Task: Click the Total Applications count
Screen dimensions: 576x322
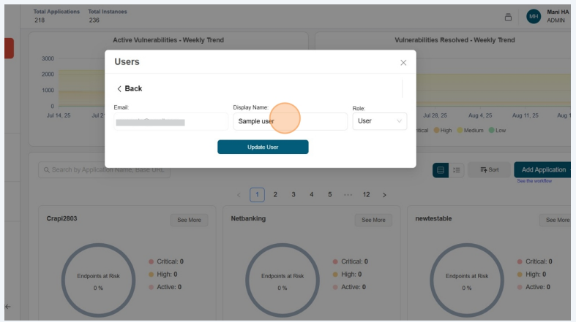Action: click(40, 20)
